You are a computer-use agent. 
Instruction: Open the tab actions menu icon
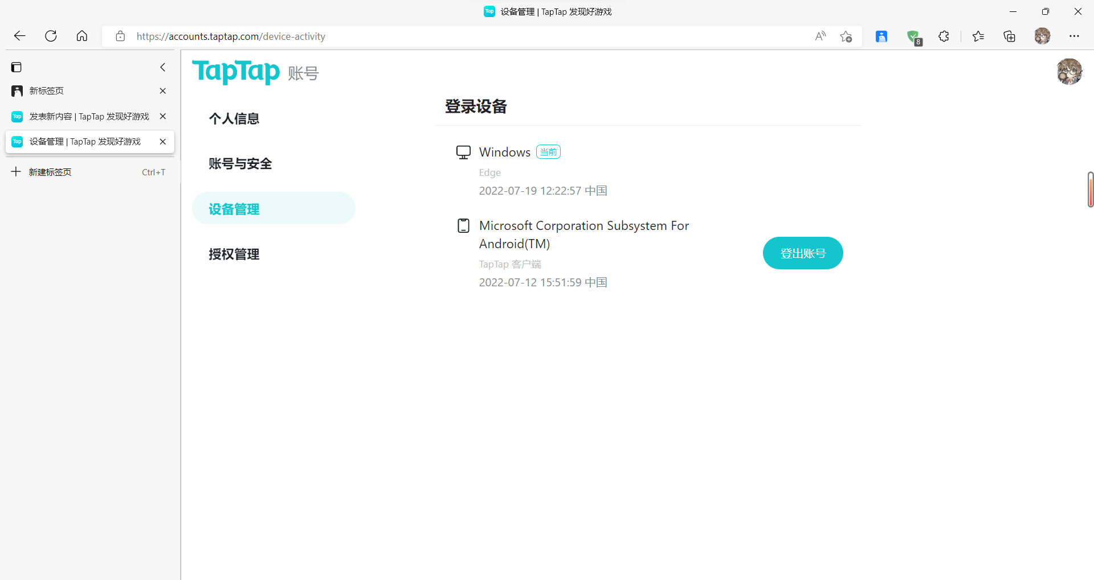pos(17,67)
